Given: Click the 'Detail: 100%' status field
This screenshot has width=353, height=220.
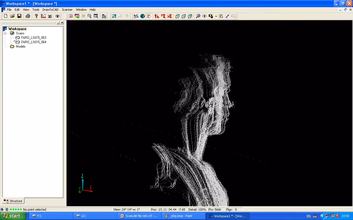Looking at the screenshot, I should [197, 210].
